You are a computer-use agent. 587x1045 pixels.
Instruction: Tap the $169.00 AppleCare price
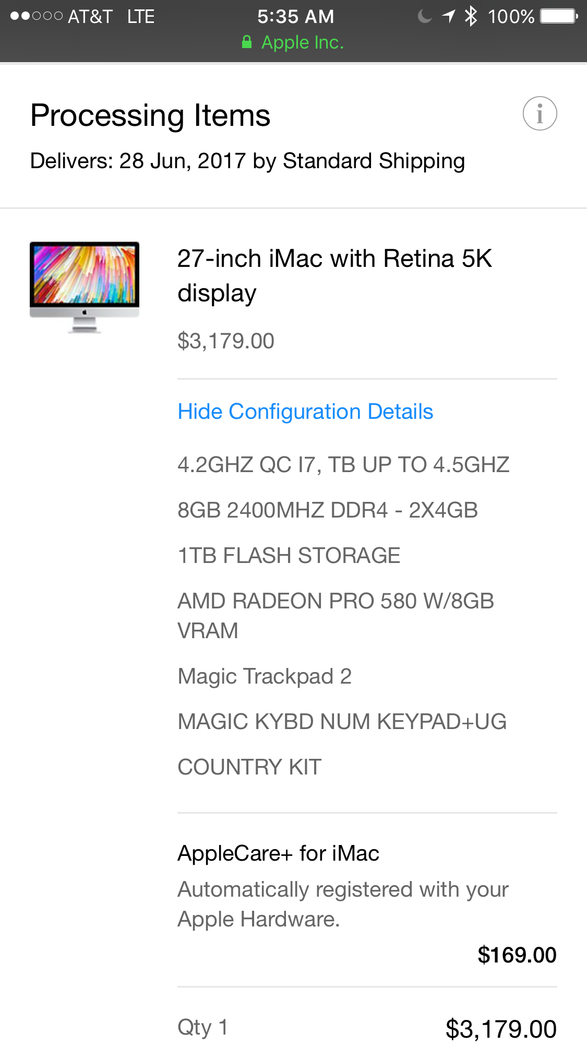[517, 955]
